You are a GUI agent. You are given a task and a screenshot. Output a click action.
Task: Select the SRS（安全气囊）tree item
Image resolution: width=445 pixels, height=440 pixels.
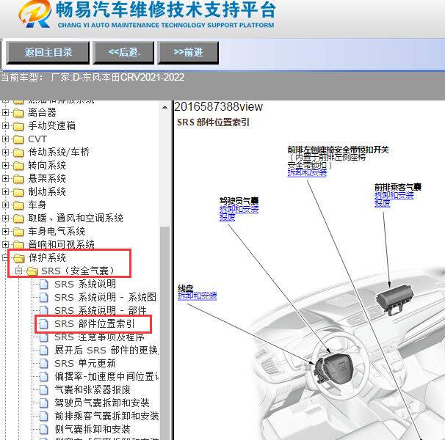pos(78,271)
